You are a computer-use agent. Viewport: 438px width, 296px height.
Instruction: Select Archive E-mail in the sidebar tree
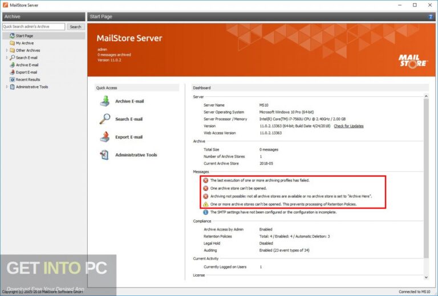(x=27, y=65)
